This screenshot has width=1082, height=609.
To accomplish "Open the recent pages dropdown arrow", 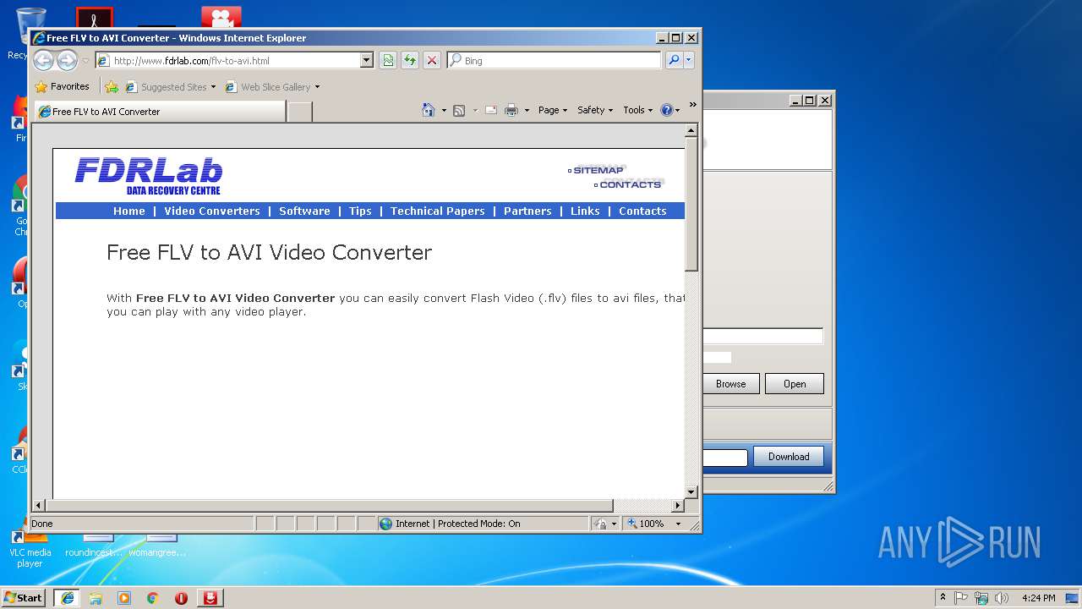I will 85,61.
